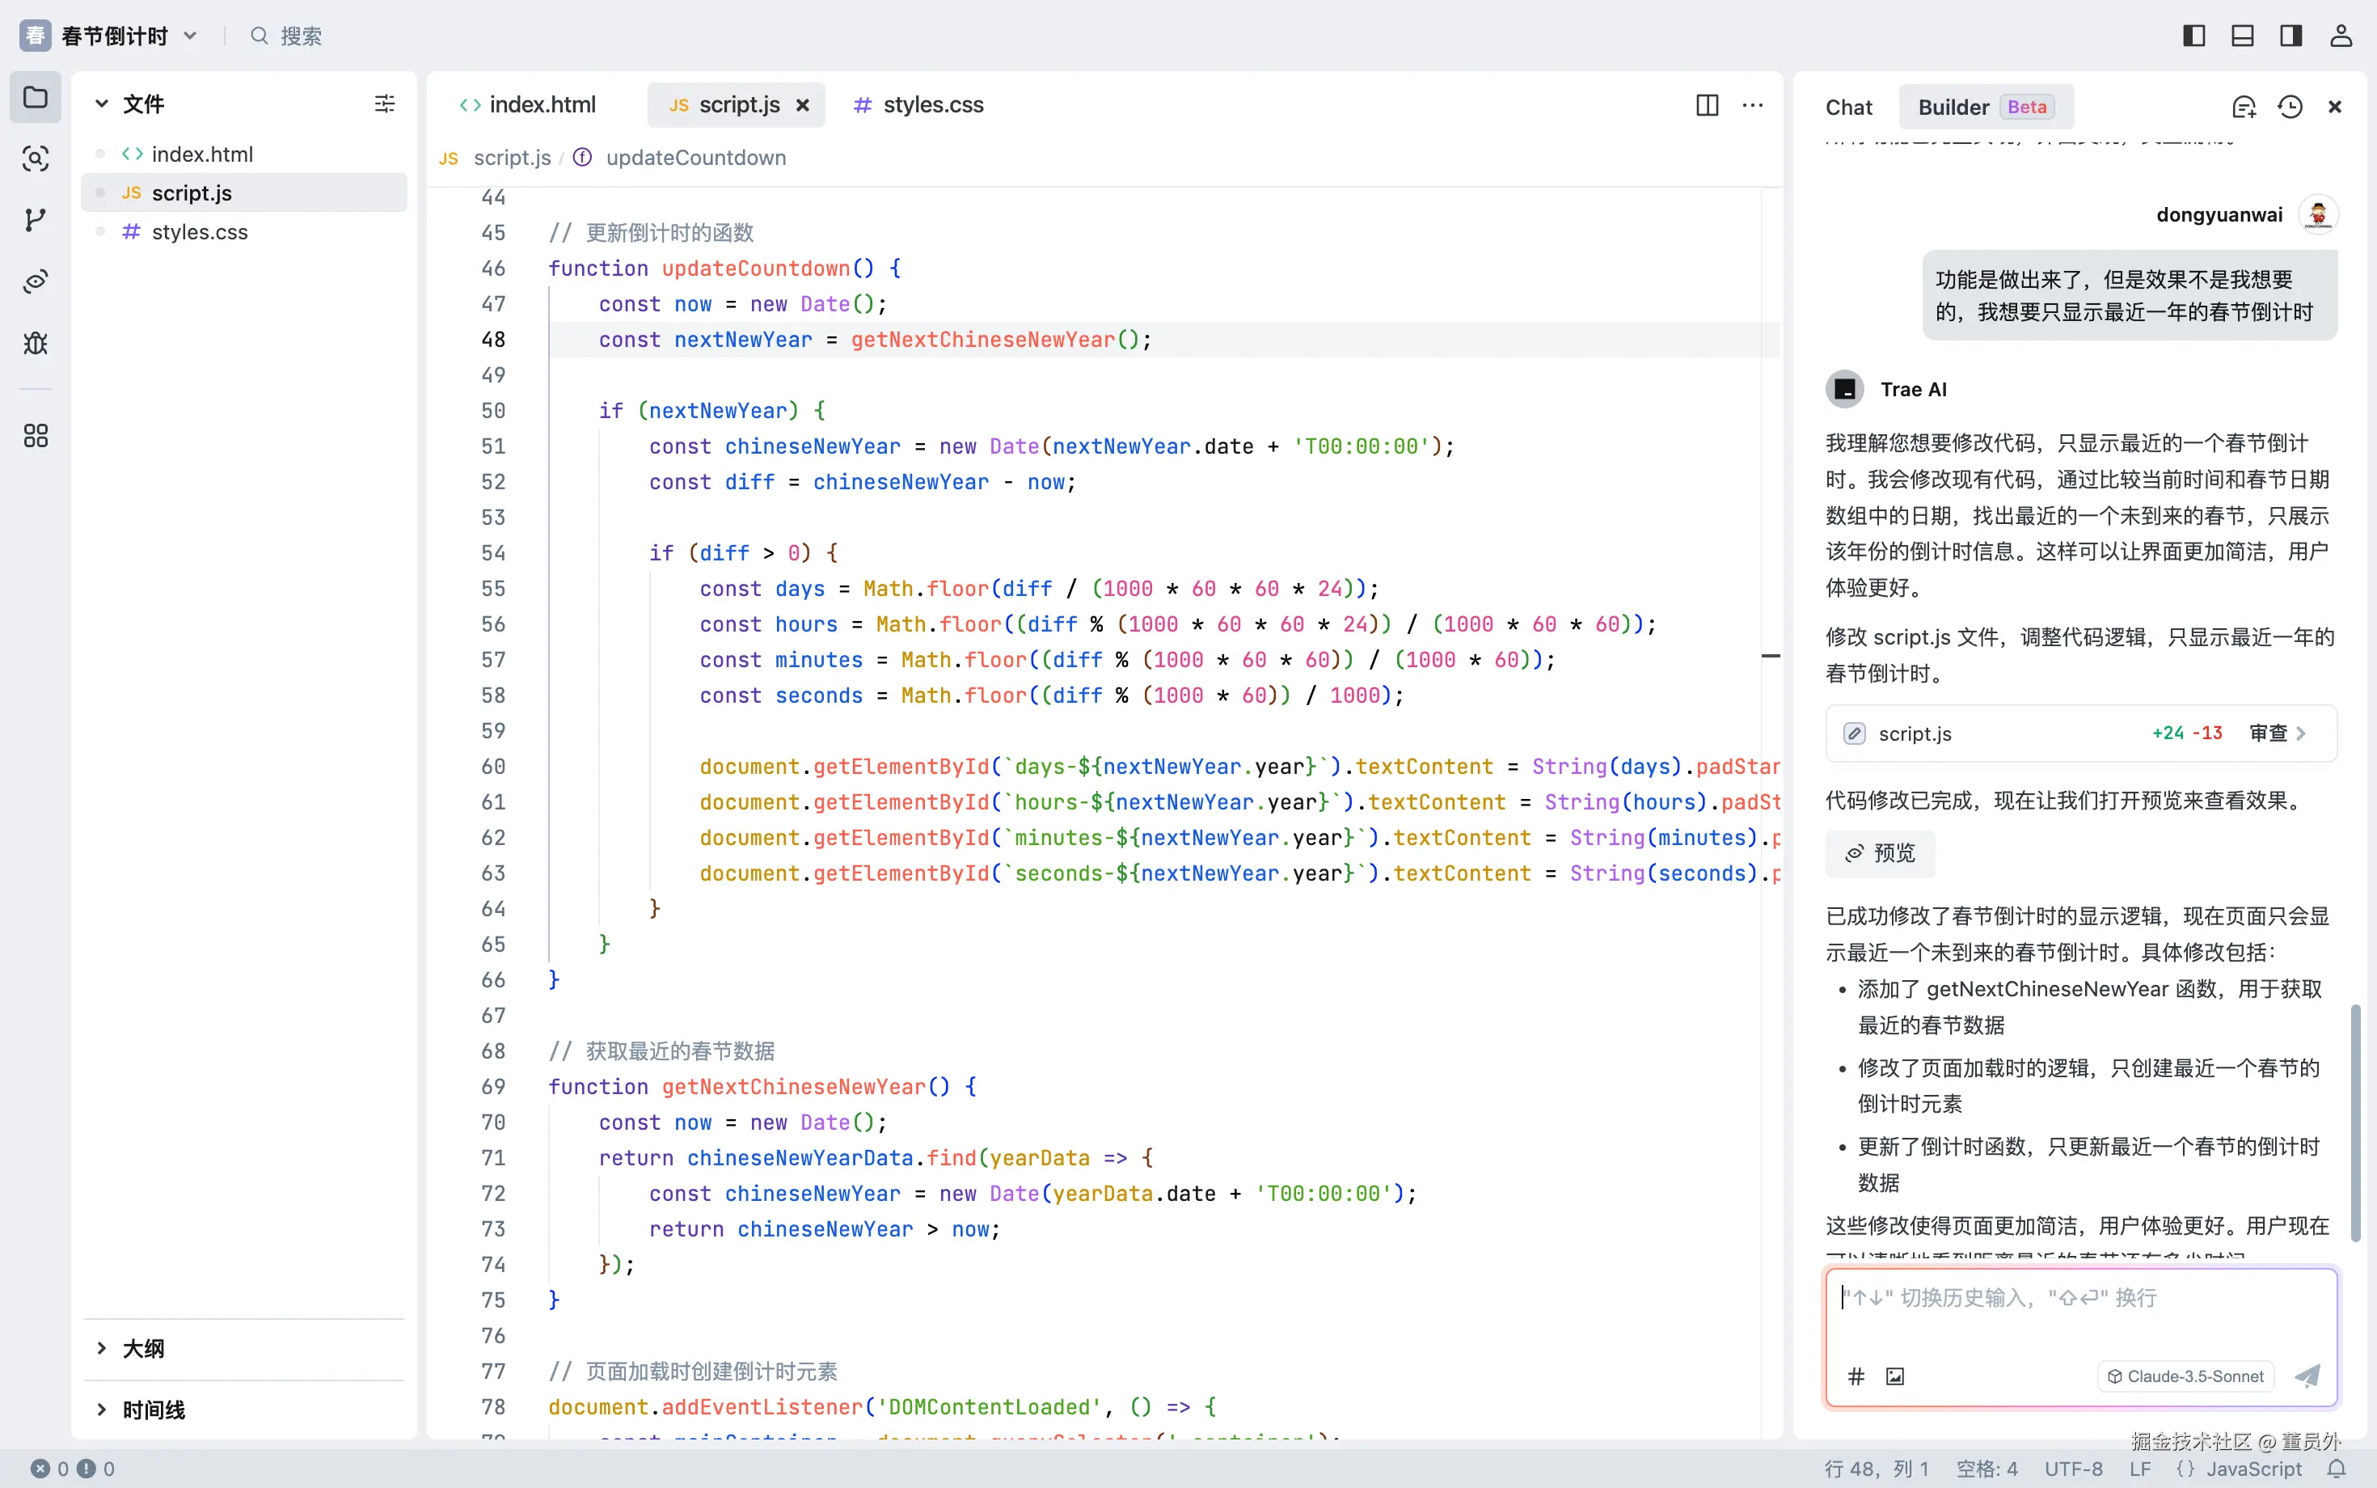2377x1488 pixels.
Task: Click the comment 更新倒计时的函数 on line 45
Action: click(650, 233)
